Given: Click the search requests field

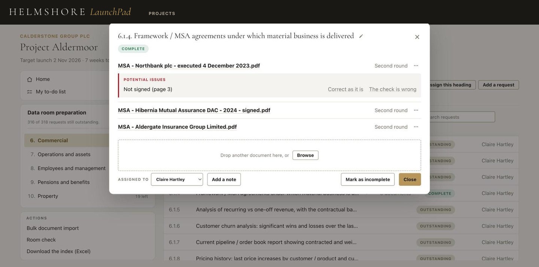Looking at the screenshot, I should click(x=462, y=117).
